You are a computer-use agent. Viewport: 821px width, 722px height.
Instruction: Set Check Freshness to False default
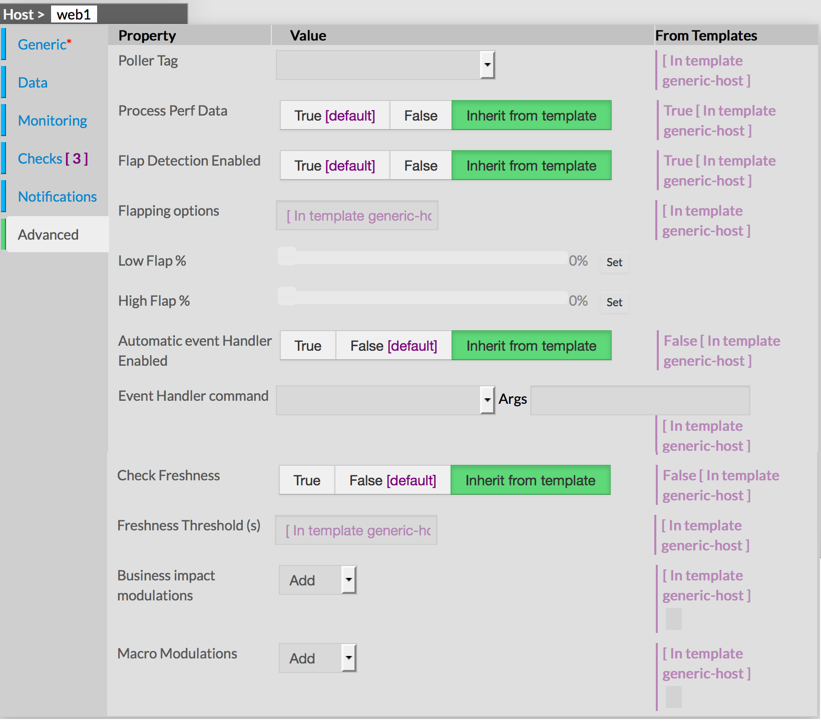coord(392,480)
